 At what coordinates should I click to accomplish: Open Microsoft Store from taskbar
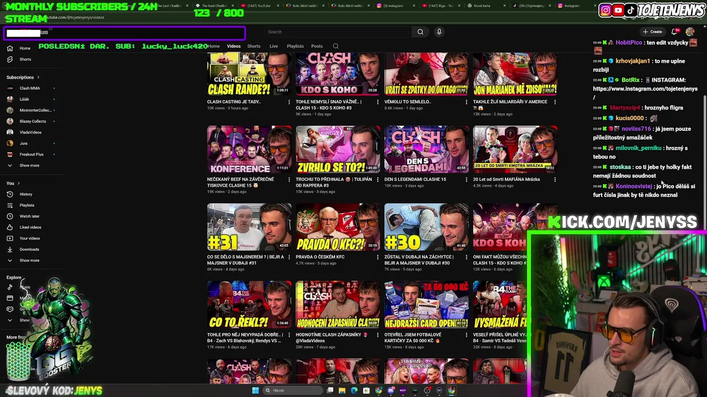point(366,390)
